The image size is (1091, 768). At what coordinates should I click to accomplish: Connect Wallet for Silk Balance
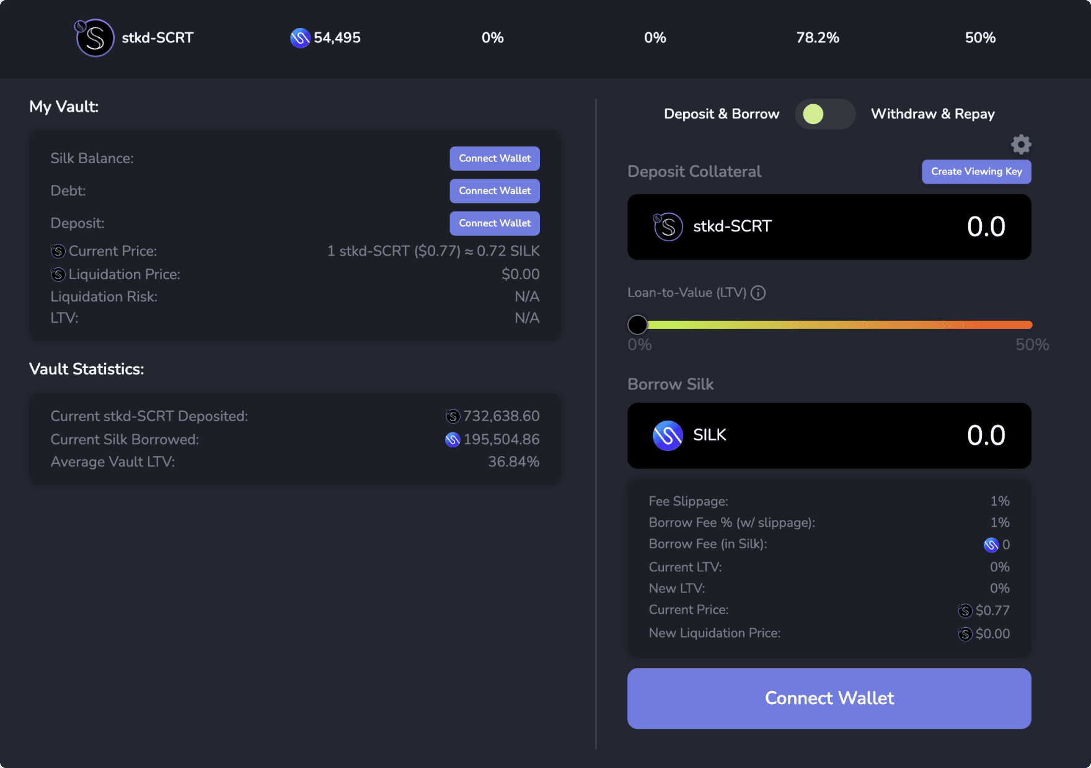[495, 158]
